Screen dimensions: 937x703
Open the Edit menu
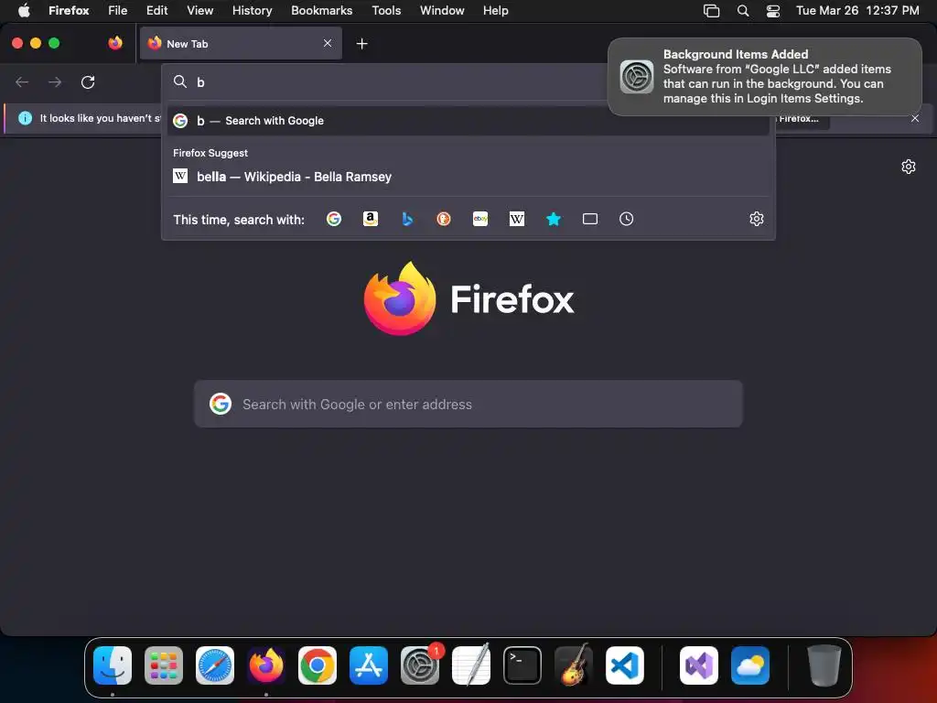point(156,10)
